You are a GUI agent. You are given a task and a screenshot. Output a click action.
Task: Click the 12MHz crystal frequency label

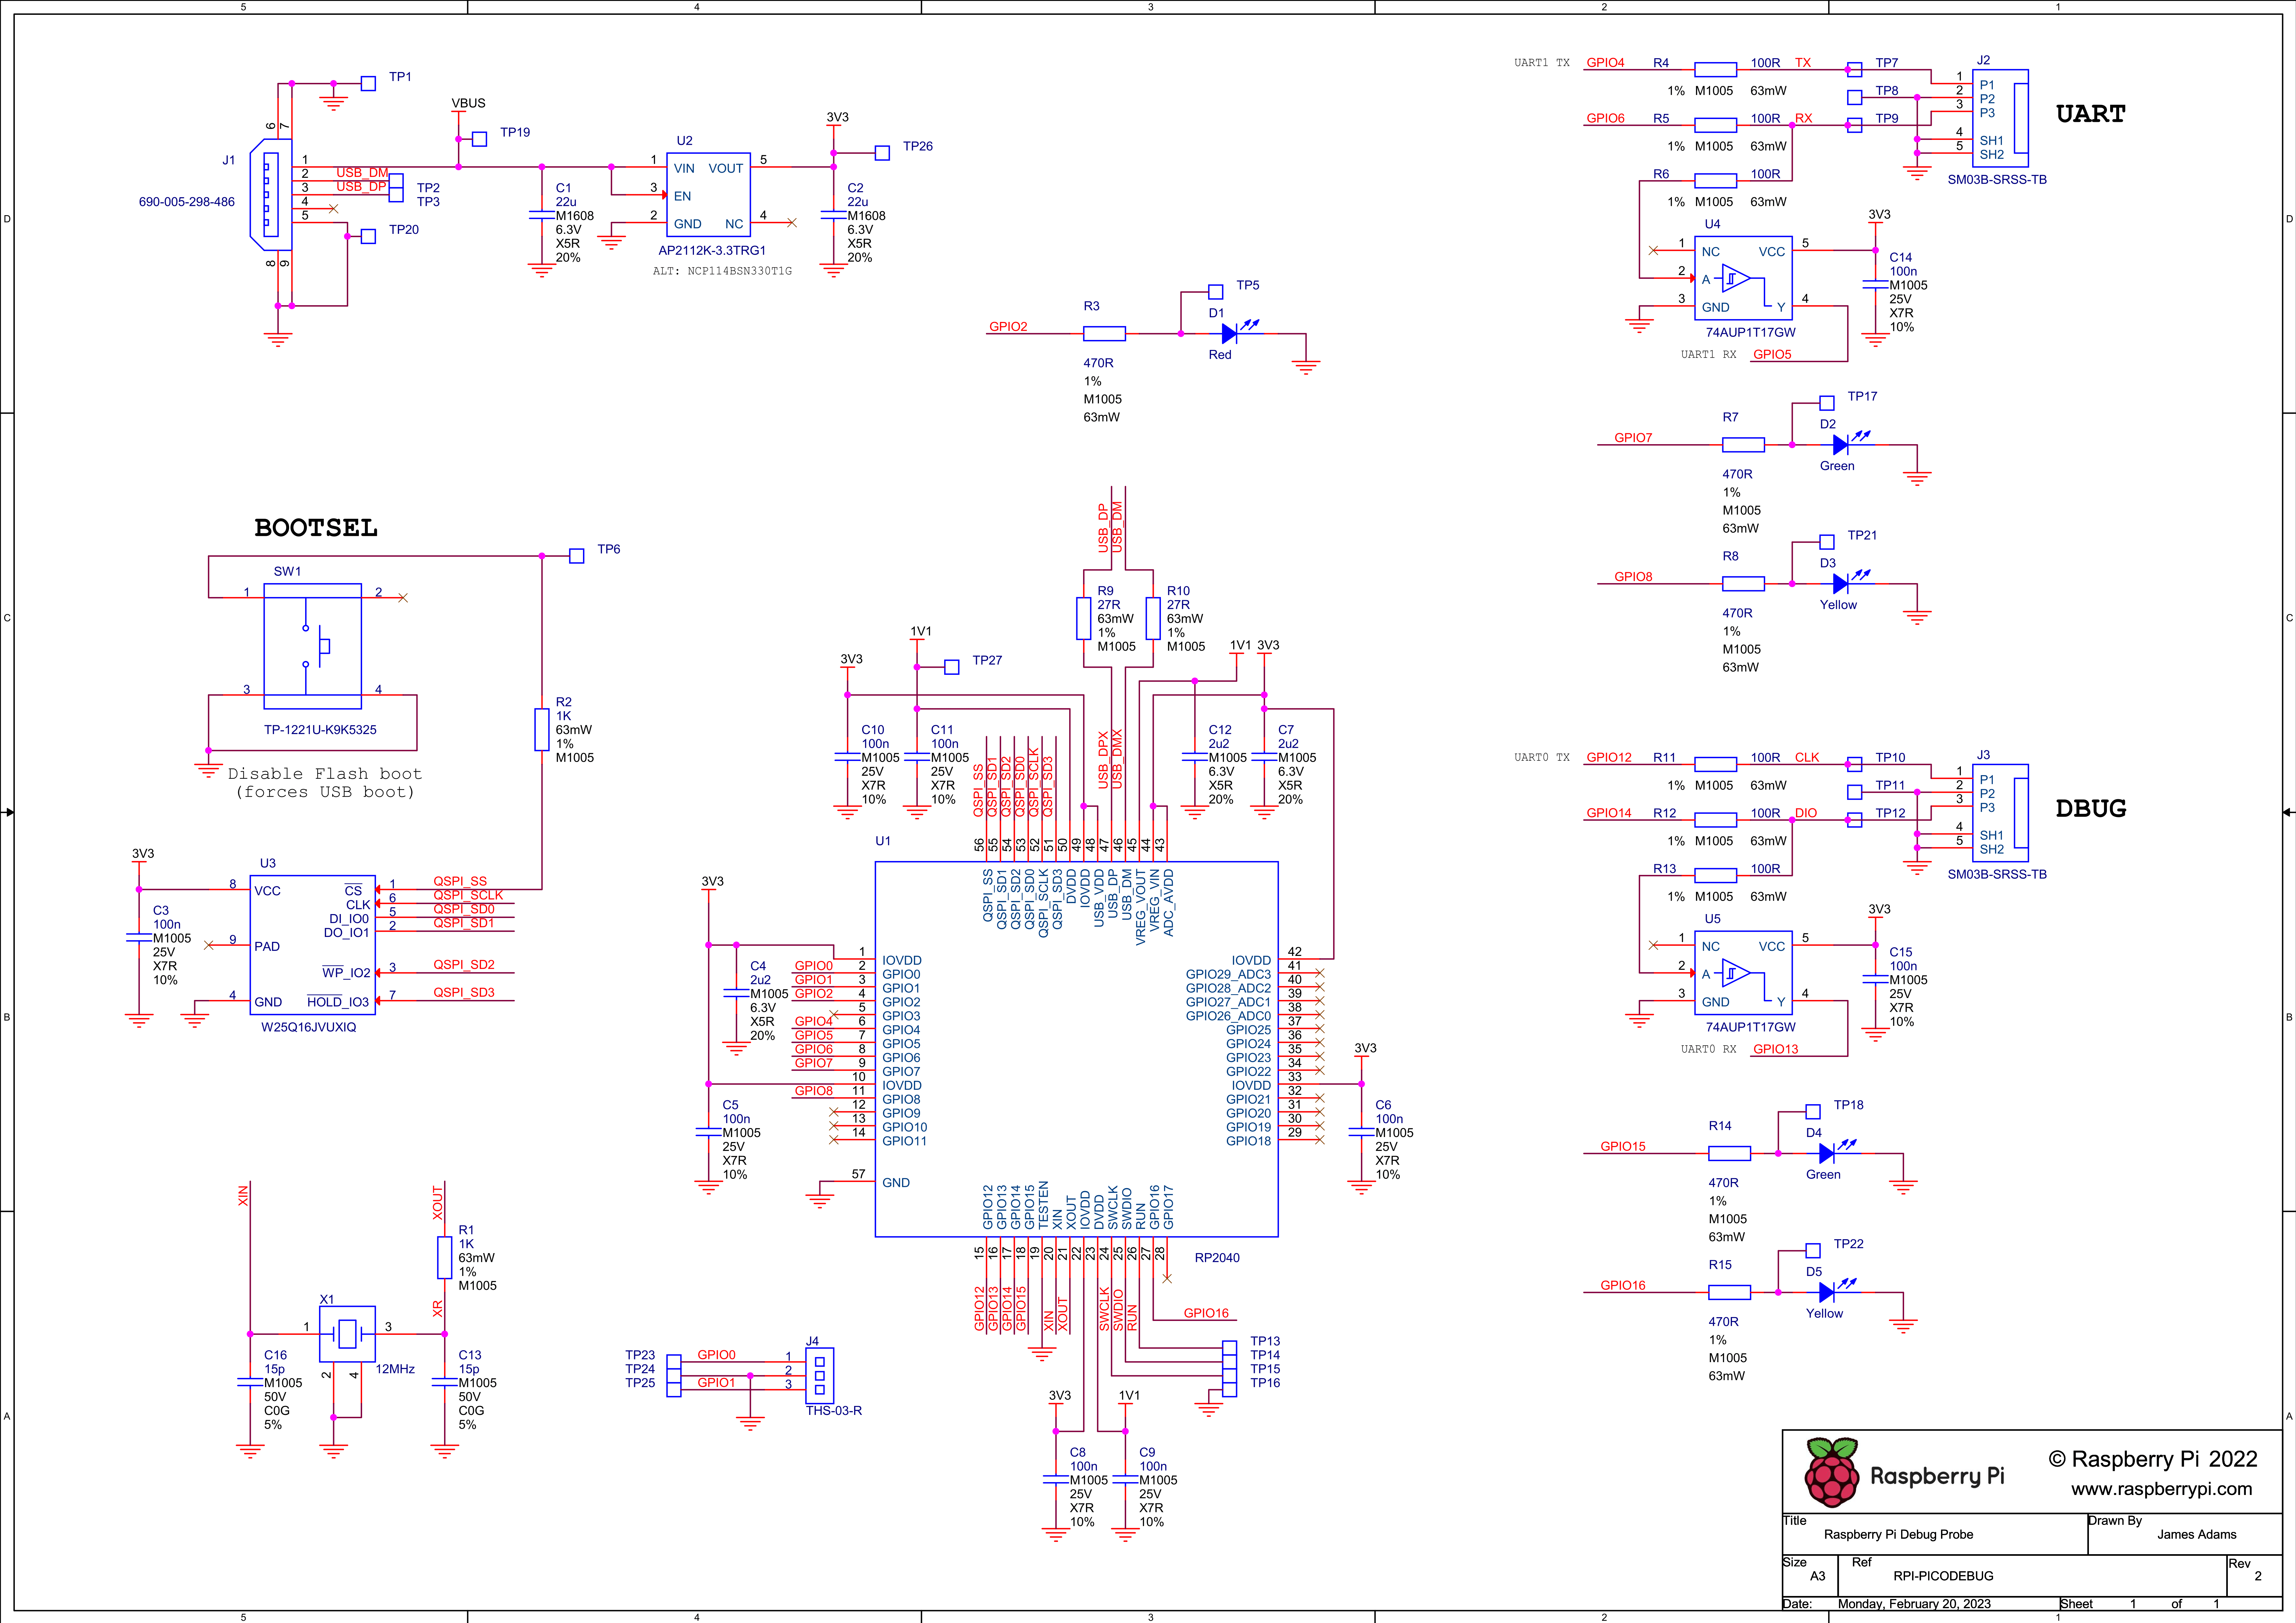pyautogui.click(x=395, y=1369)
